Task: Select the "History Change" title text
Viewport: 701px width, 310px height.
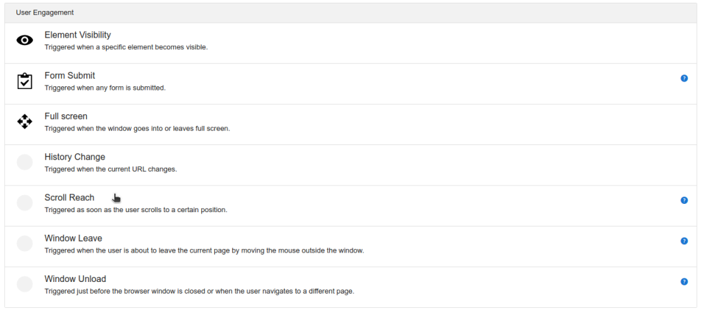Action: (75, 157)
